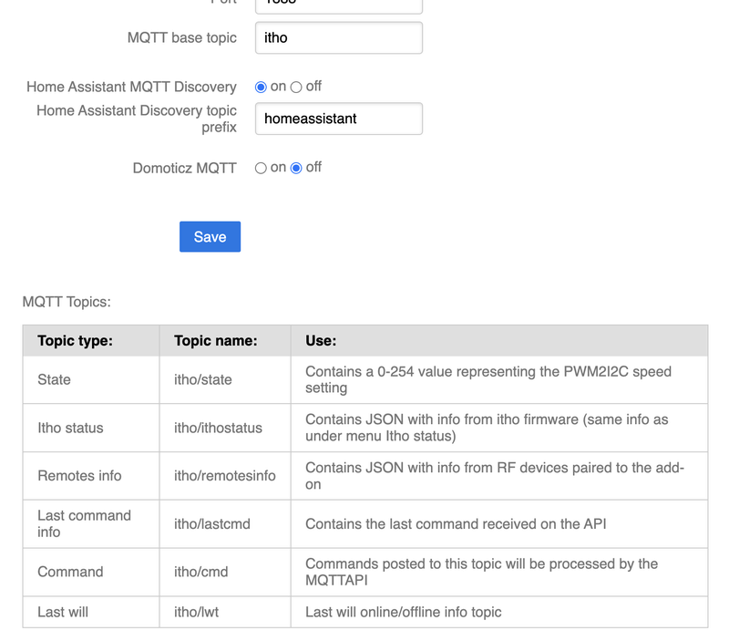Click the partially visible Port field

click(338, 5)
